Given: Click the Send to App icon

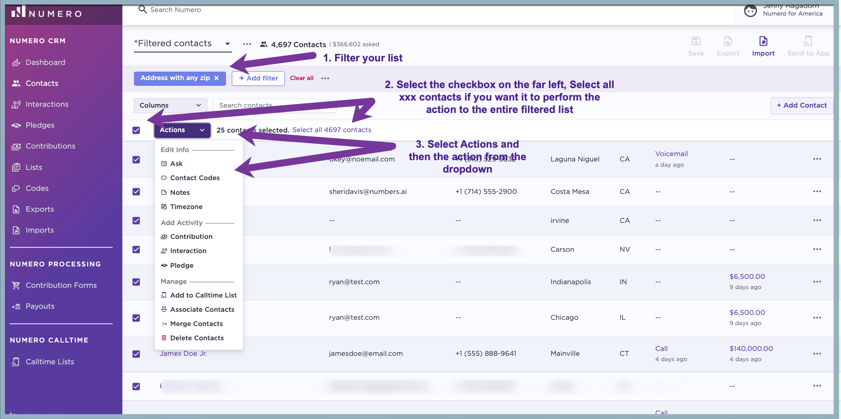Looking at the screenshot, I should coord(808,41).
